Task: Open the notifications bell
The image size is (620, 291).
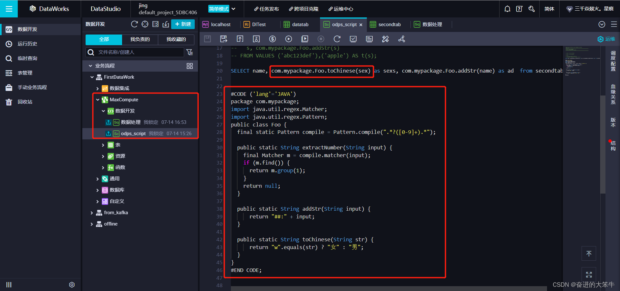Action: tap(507, 9)
